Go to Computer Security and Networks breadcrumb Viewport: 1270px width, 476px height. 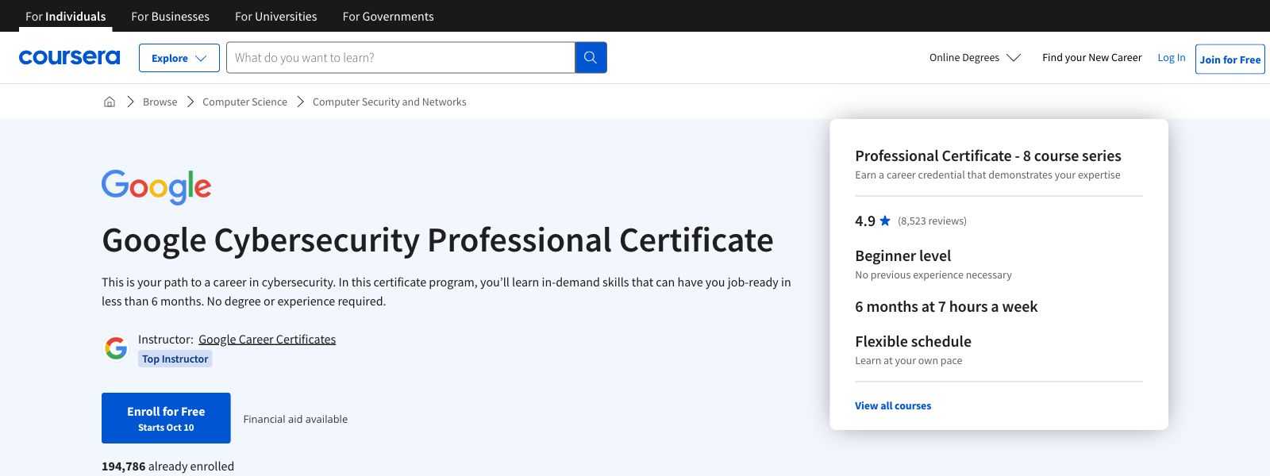(x=389, y=102)
